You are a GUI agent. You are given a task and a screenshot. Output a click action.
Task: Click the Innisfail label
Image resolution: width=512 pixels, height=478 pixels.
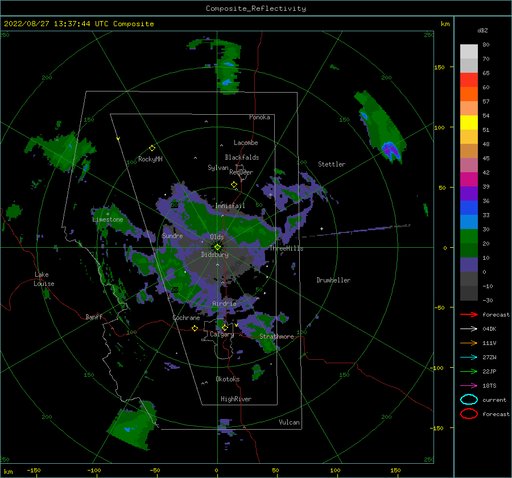pos(230,206)
